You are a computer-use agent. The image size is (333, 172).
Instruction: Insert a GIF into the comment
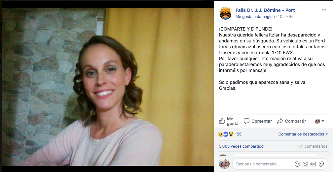pos(313,164)
